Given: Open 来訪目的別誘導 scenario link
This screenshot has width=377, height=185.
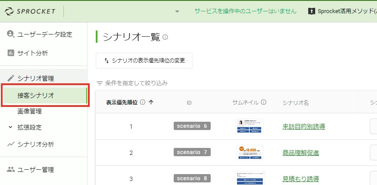Looking at the screenshot, I should click(304, 127).
